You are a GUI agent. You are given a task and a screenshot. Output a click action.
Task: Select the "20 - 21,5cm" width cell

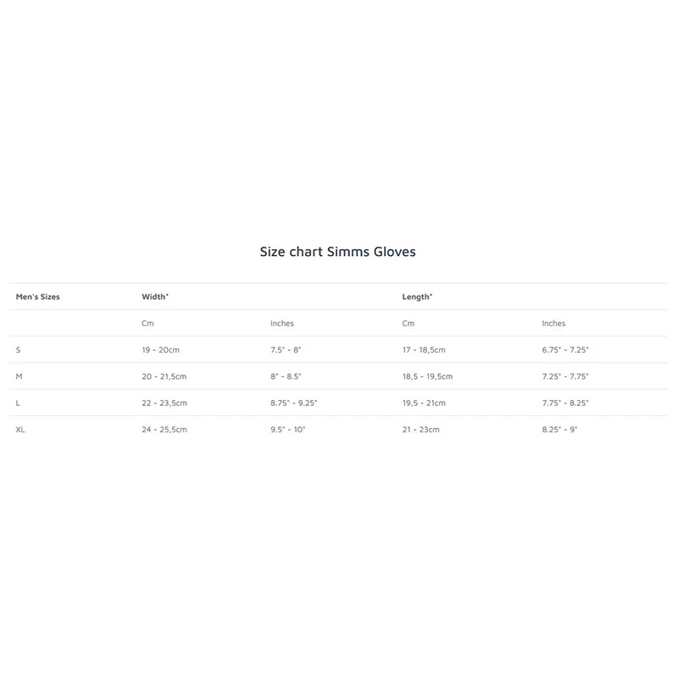pyautogui.click(x=164, y=376)
